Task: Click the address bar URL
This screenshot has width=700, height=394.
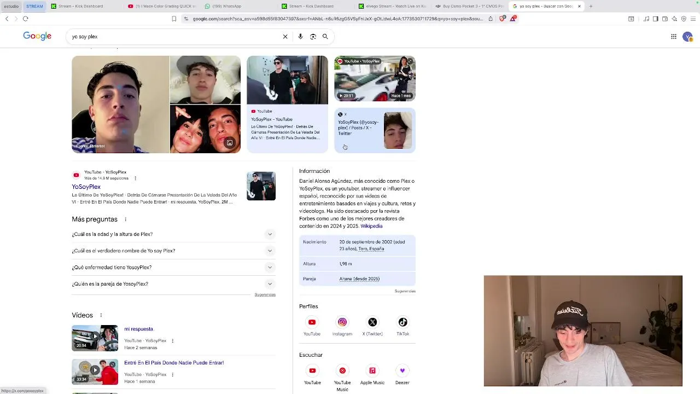Action: 338,19
